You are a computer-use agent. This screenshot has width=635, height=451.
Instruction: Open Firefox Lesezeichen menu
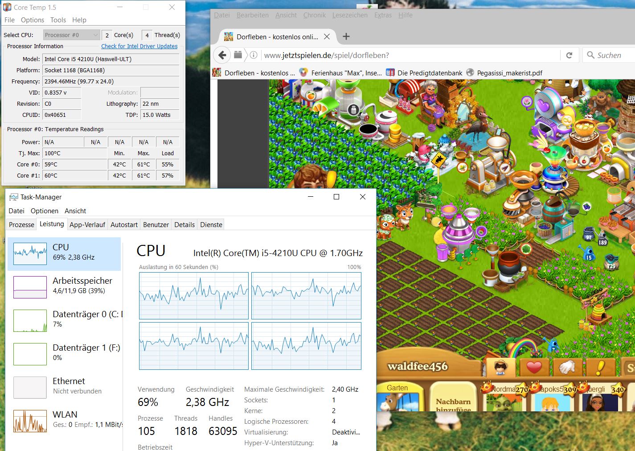(350, 15)
